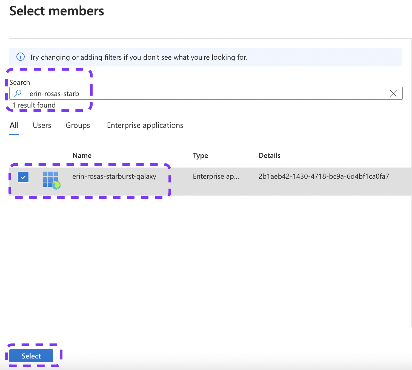
Task: Click the erin-rosas-starburst-galaxy name link
Action: [114, 177]
